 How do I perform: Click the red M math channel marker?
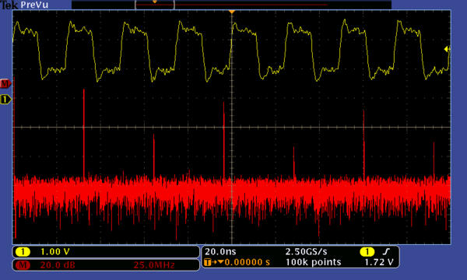coord(5,84)
